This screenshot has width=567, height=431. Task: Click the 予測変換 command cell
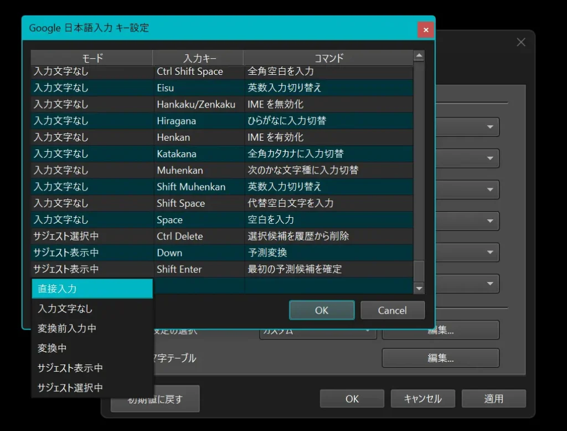click(x=329, y=253)
